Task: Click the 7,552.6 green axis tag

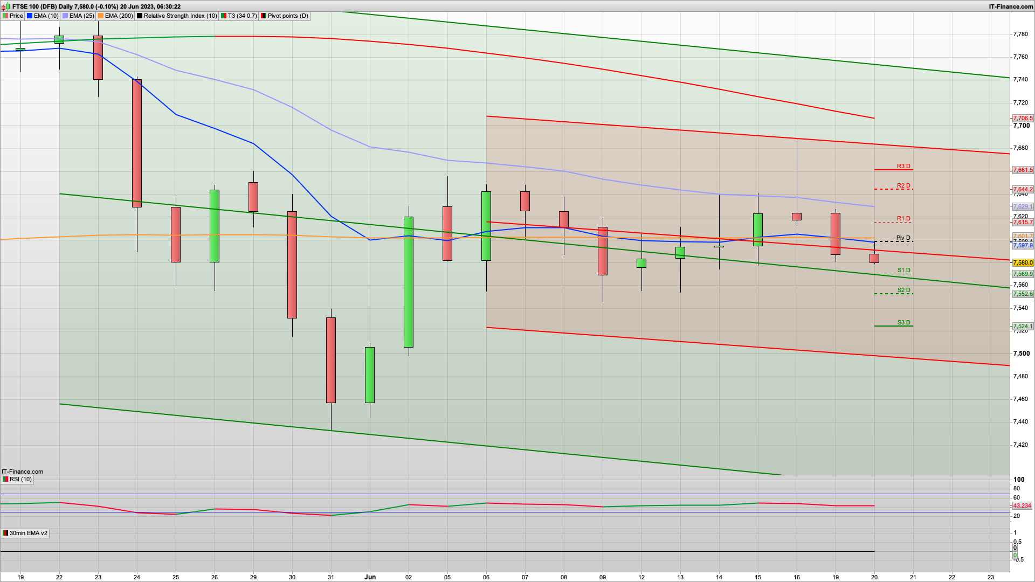Action: coord(1023,294)
